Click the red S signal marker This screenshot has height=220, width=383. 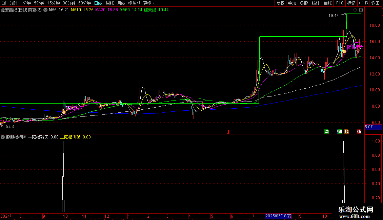(x=228, y=132)
